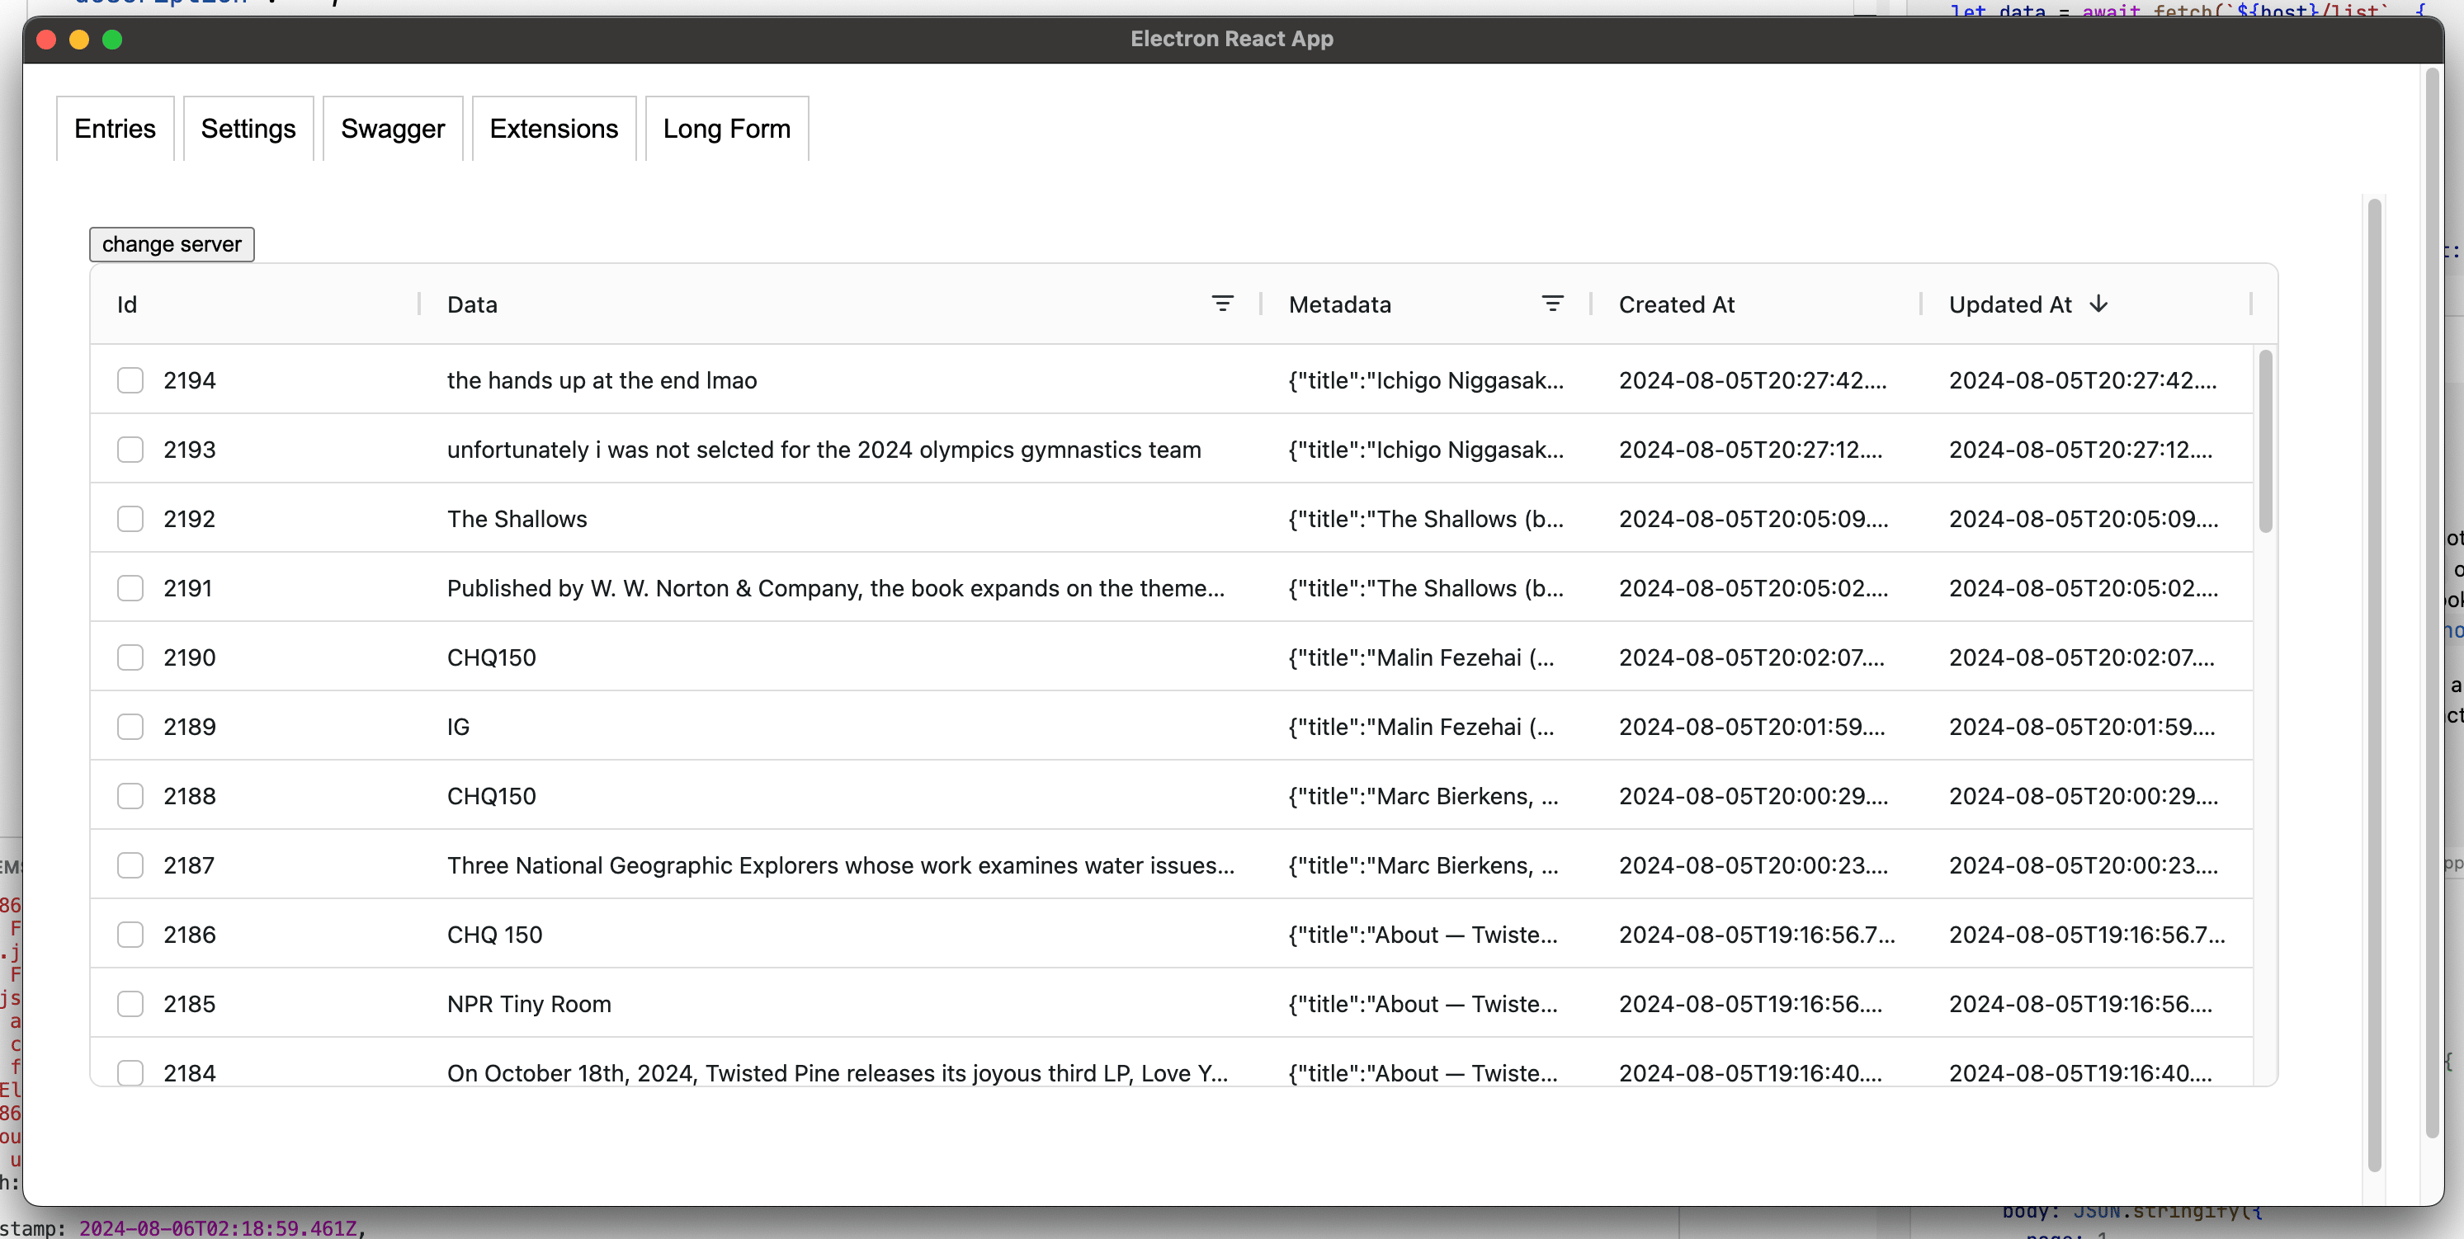Toggle checkbox for entry 2185
This screenshot has height=1239, width=2464.
[x=130, y=1004]
